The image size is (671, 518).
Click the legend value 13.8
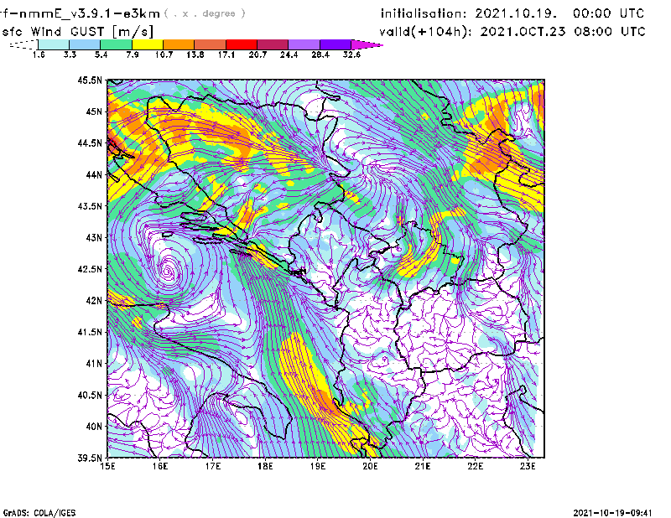point(195,54)
